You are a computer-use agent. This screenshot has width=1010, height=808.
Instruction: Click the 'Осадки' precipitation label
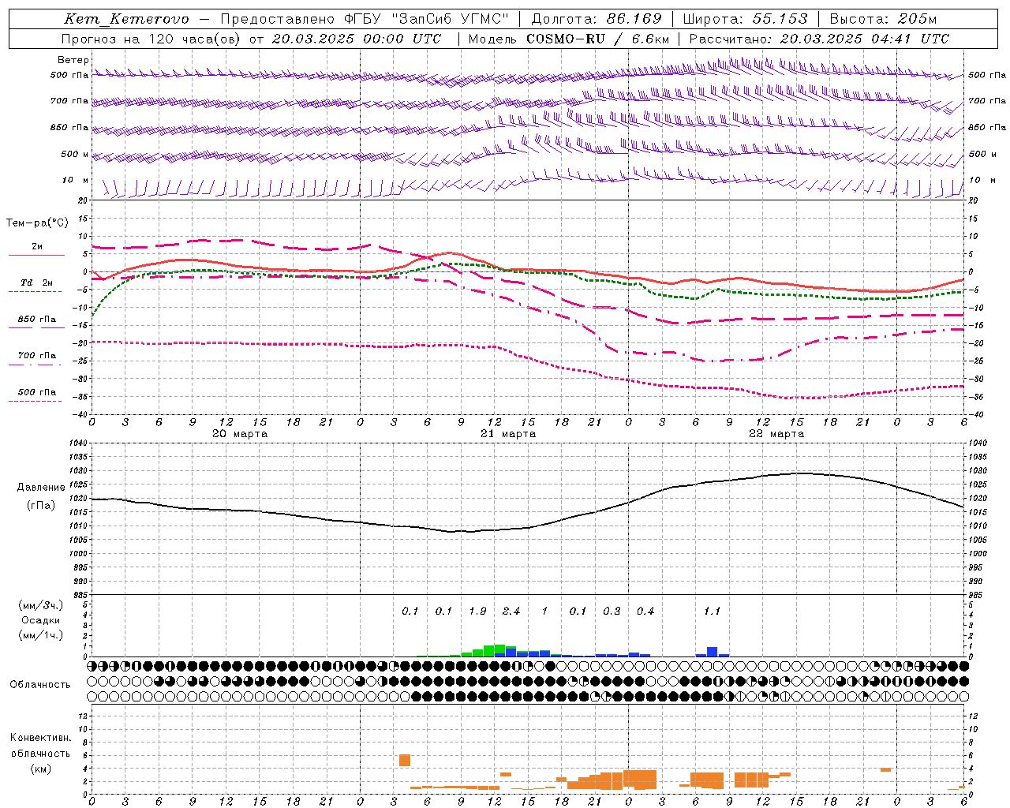(40, 620)
